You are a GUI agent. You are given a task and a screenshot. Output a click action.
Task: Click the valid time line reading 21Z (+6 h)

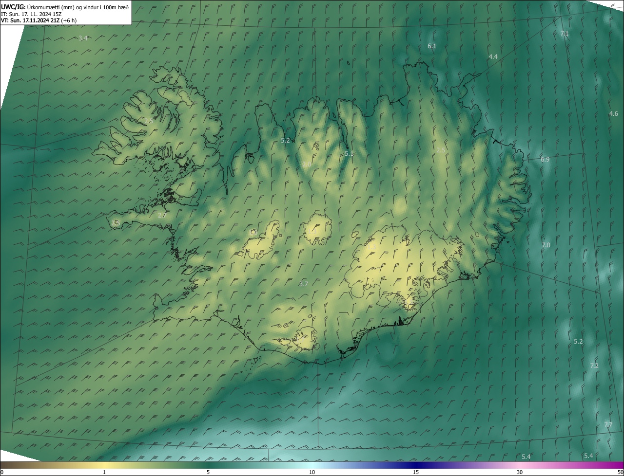coord(39,20)
